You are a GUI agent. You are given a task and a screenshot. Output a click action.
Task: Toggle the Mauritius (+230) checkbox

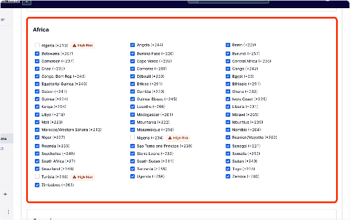click(228, 122)
